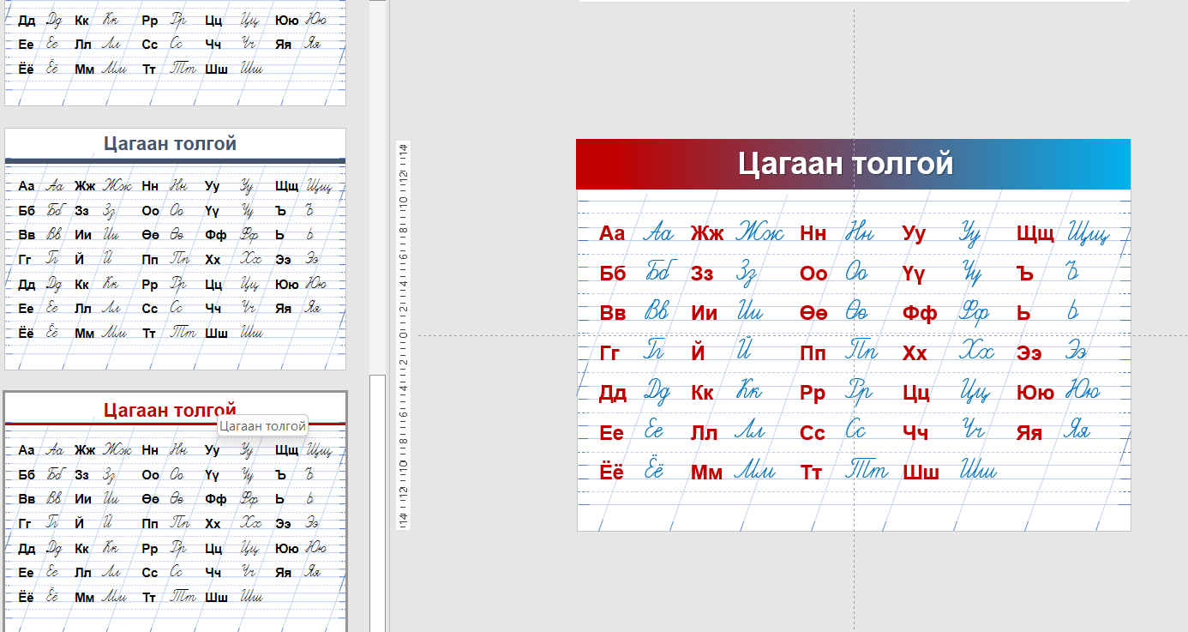1188x632 pixels.
Task: Click the vertical ruler beside the slide
Action: coord(403,335)
